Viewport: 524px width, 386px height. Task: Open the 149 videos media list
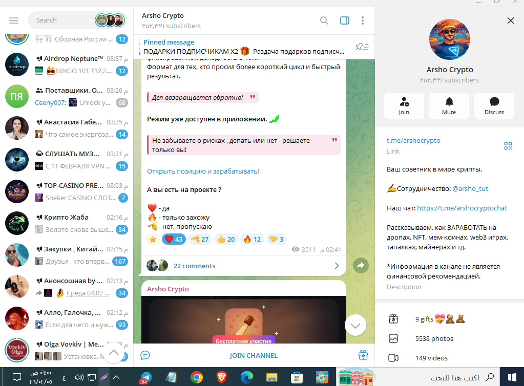[x=450, y=358]
